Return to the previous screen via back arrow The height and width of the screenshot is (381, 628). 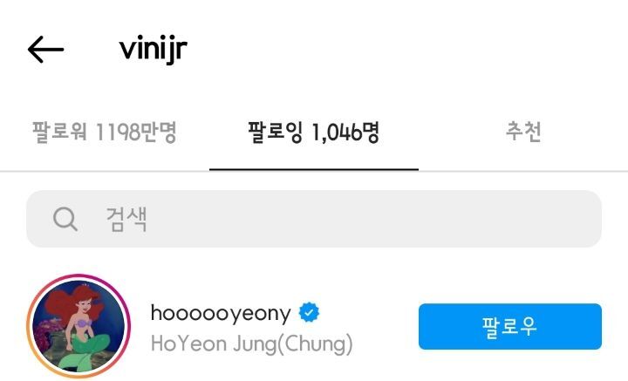click(x=45, y=50)
